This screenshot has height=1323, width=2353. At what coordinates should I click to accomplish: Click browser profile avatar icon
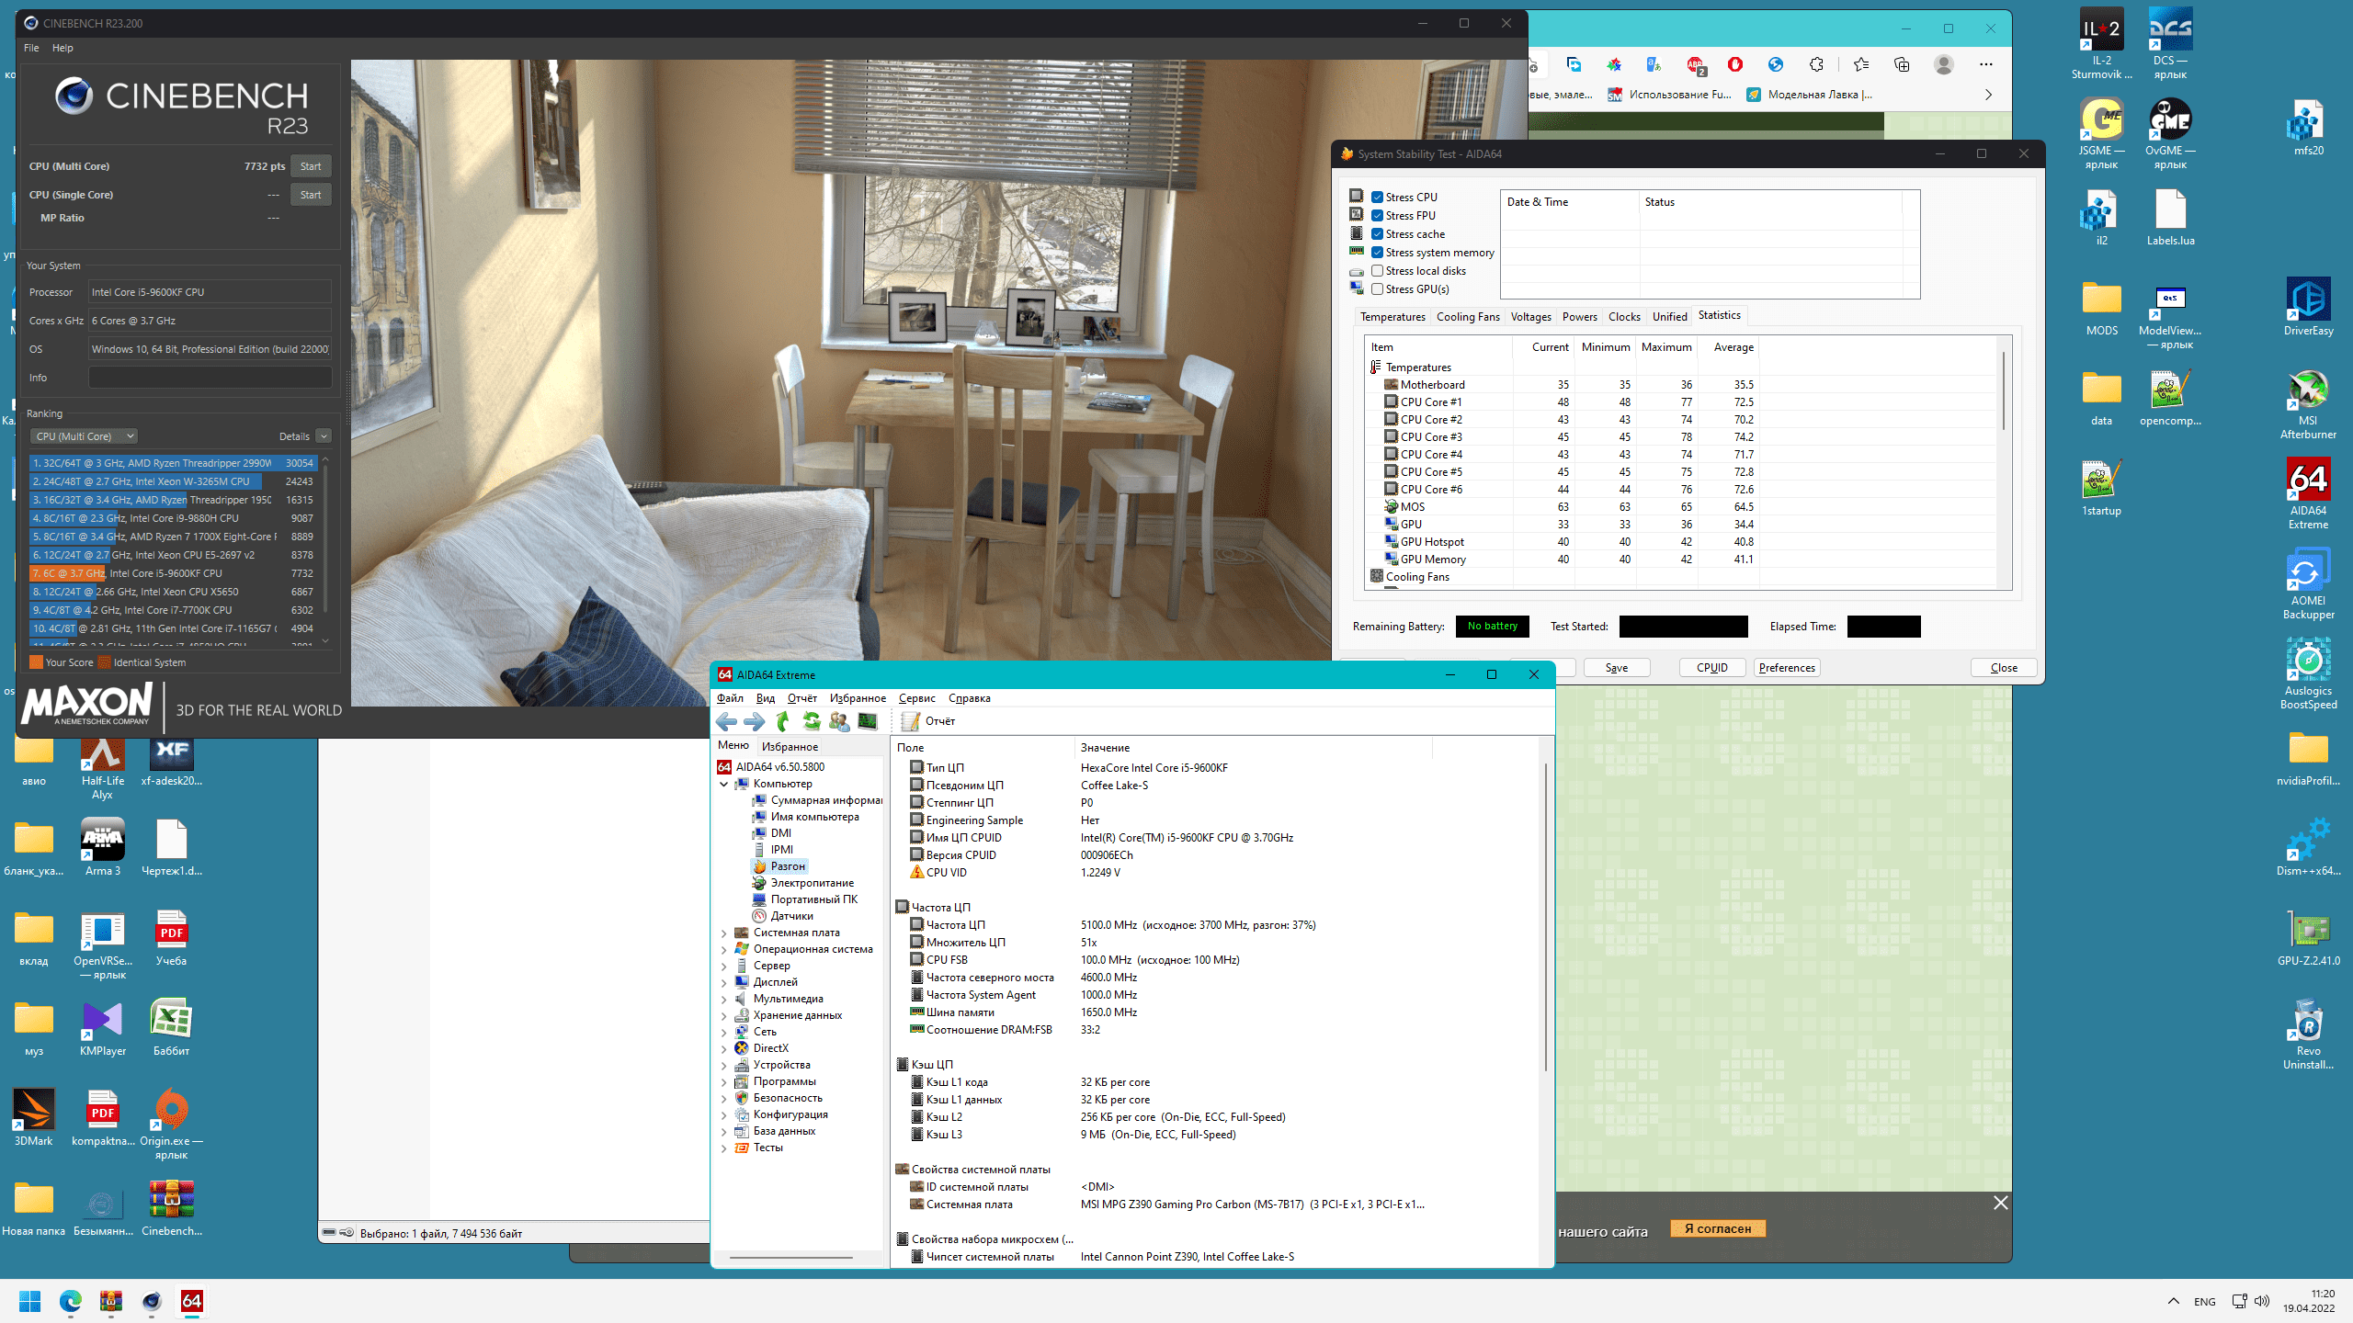(x=1943, y=64)
